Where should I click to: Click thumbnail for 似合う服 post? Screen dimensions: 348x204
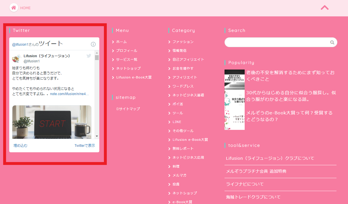click(235, 100)
